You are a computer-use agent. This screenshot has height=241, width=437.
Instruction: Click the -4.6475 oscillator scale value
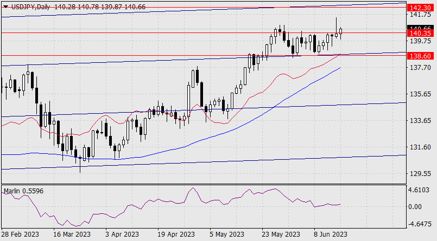click(x=420, y=224)
